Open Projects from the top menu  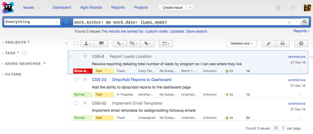[141, 7]
